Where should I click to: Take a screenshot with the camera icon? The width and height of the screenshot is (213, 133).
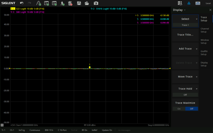pyautogui.click(x=96, y=3)
